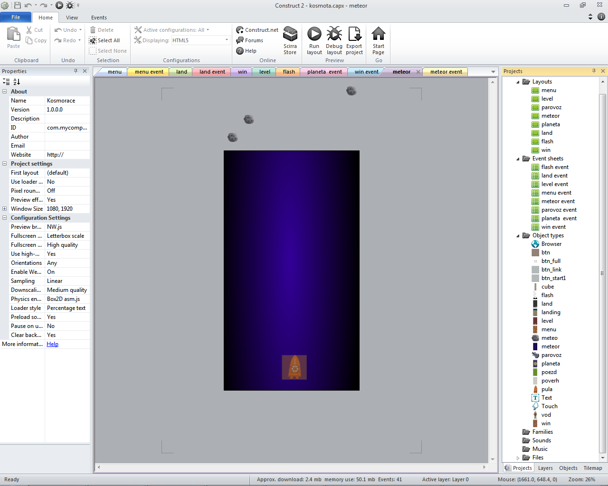Open the Export project tool

[x=354, y=35]
